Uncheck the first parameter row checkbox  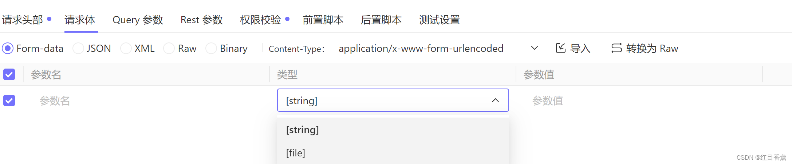pyautogui.click(x=9, y=101)
